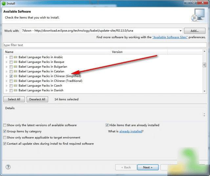Check Babel Language Packs in Basque
Screen dimensions: 210x176
11,62
